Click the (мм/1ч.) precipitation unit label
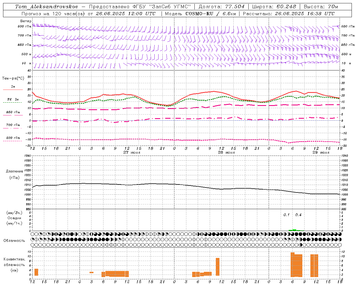356x284 pixels. (14, 223)
